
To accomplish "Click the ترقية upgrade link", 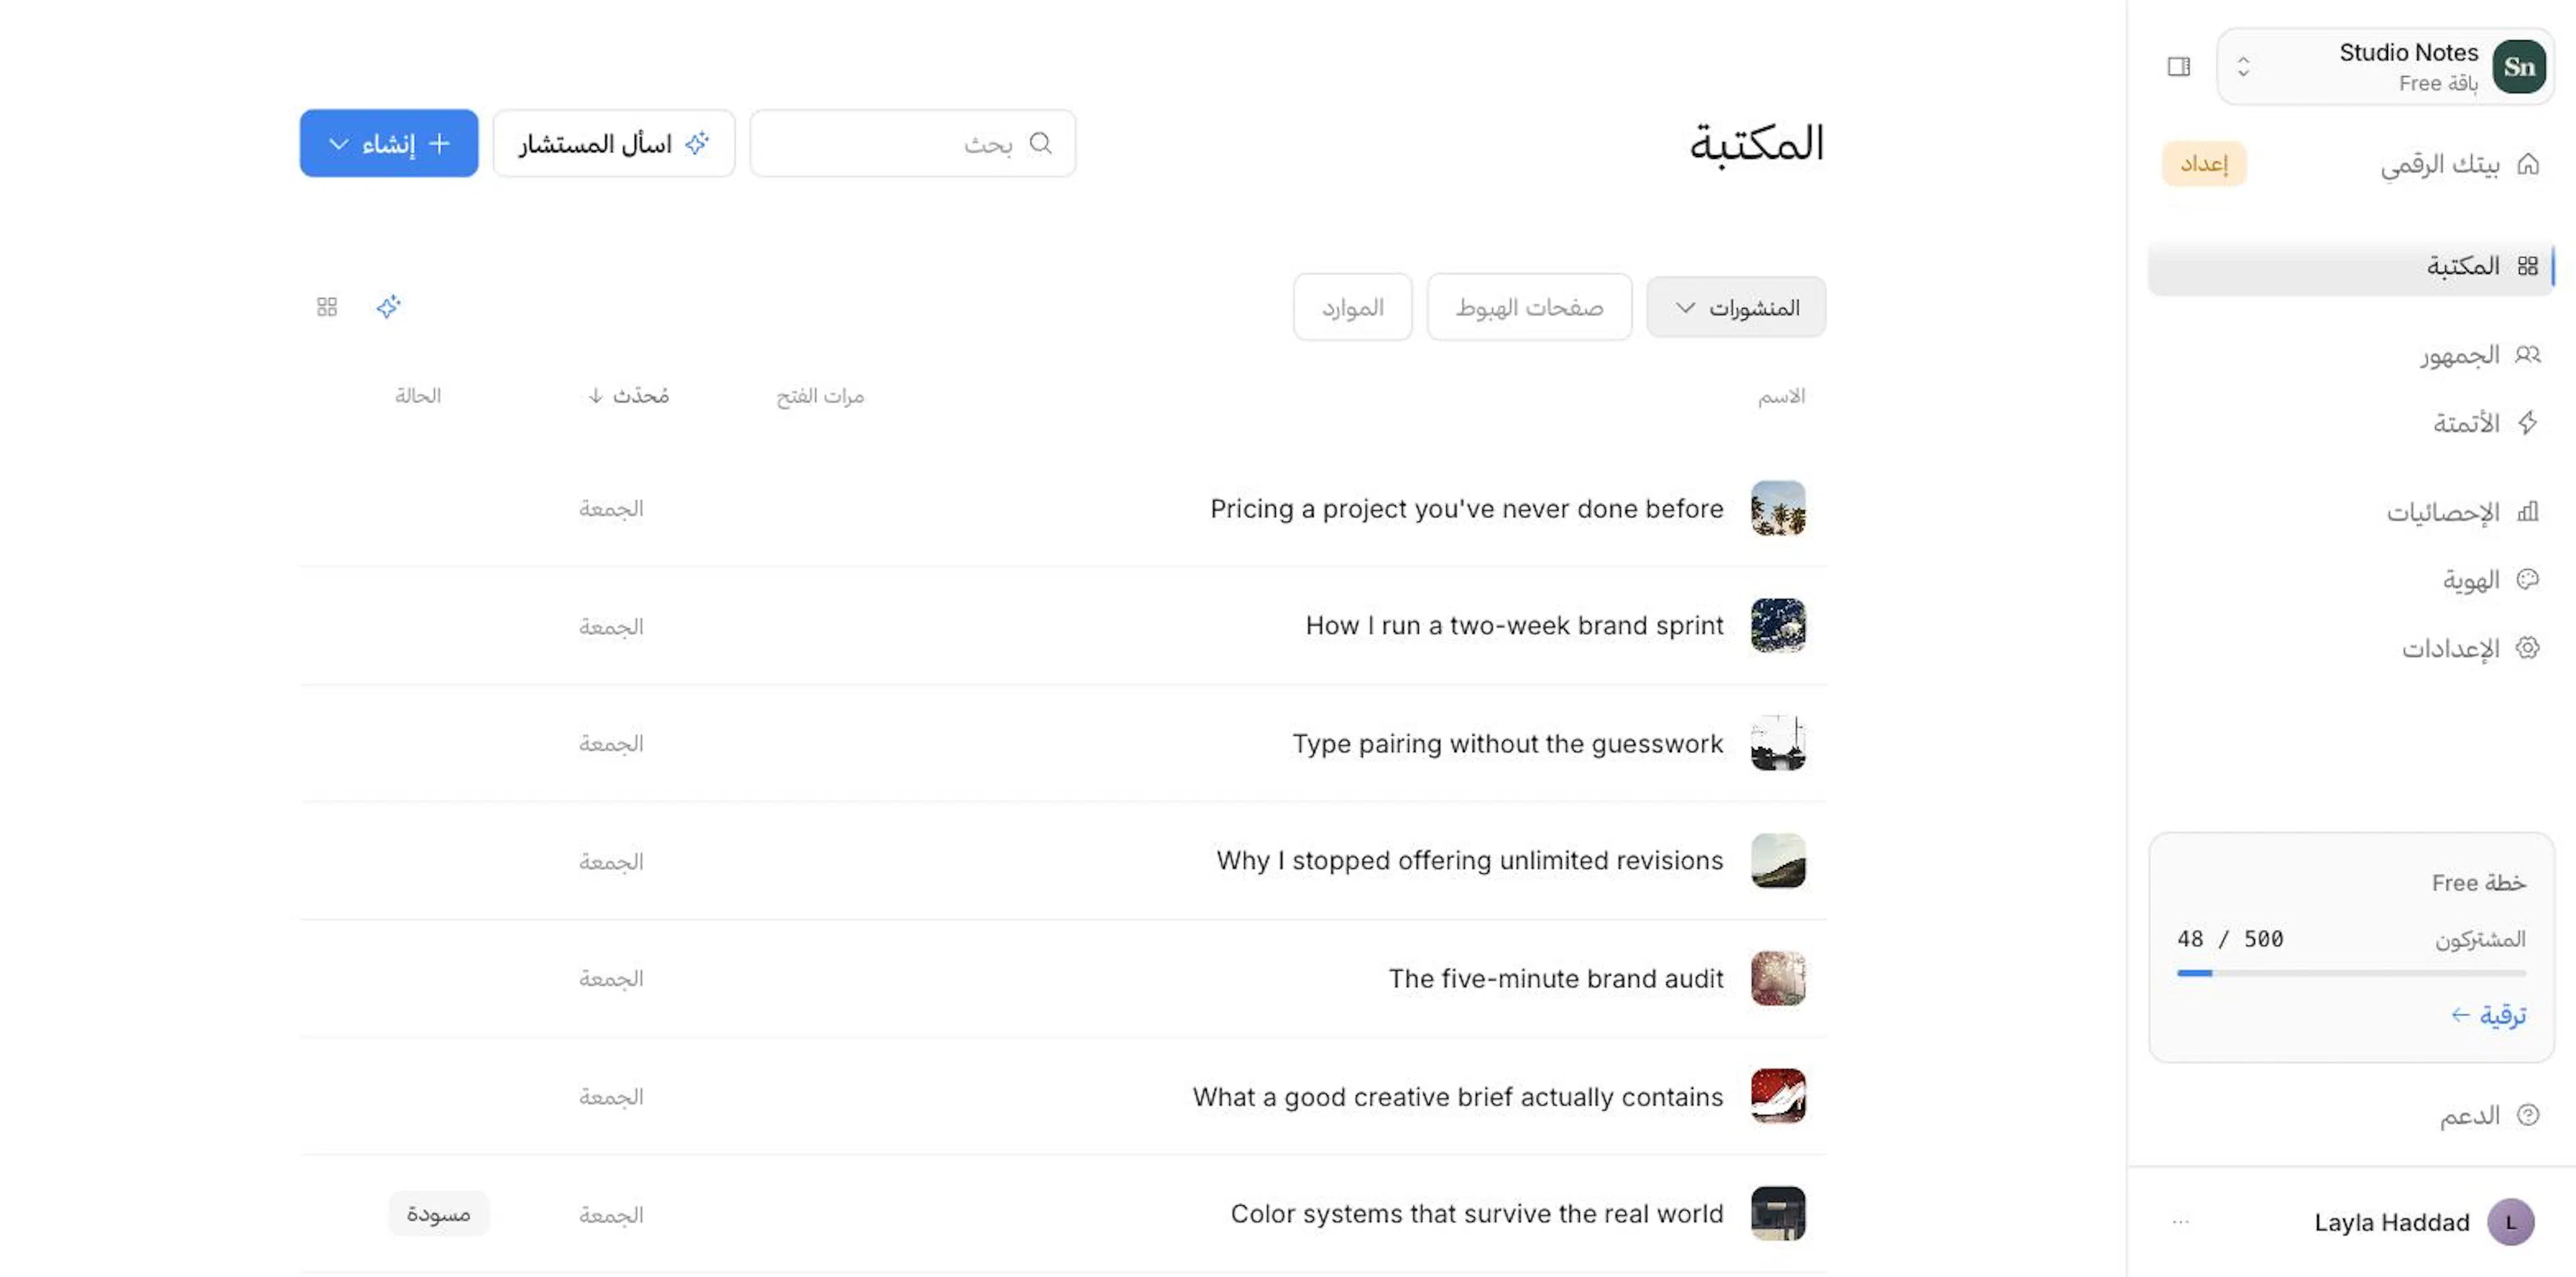I will tap(2488, 1015).
